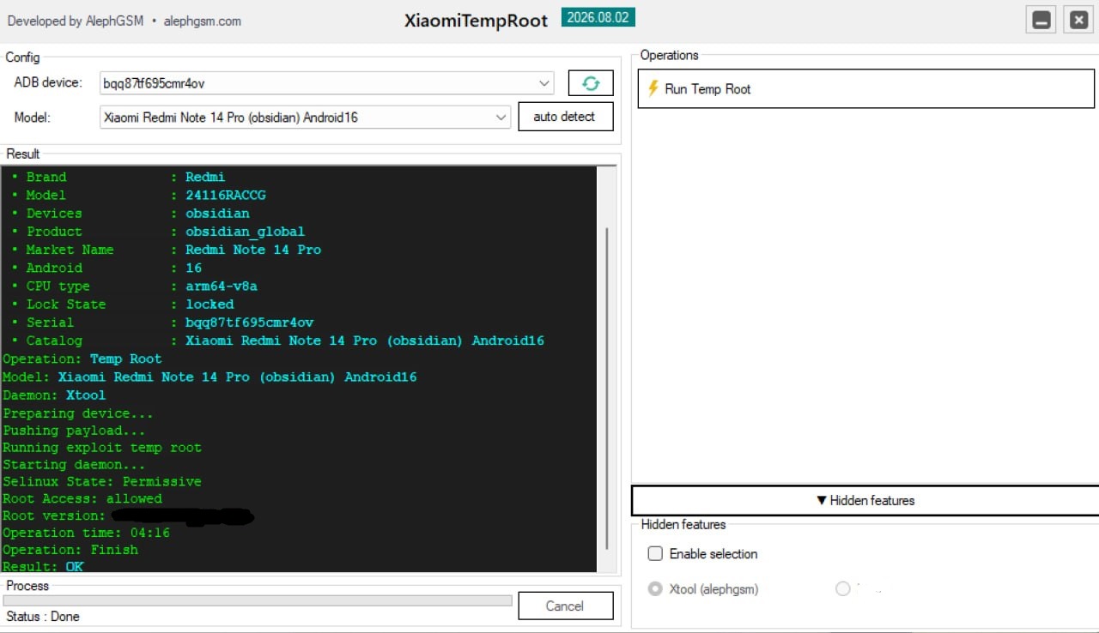
Task: Click the Catalog log line value
Action: 365,341
